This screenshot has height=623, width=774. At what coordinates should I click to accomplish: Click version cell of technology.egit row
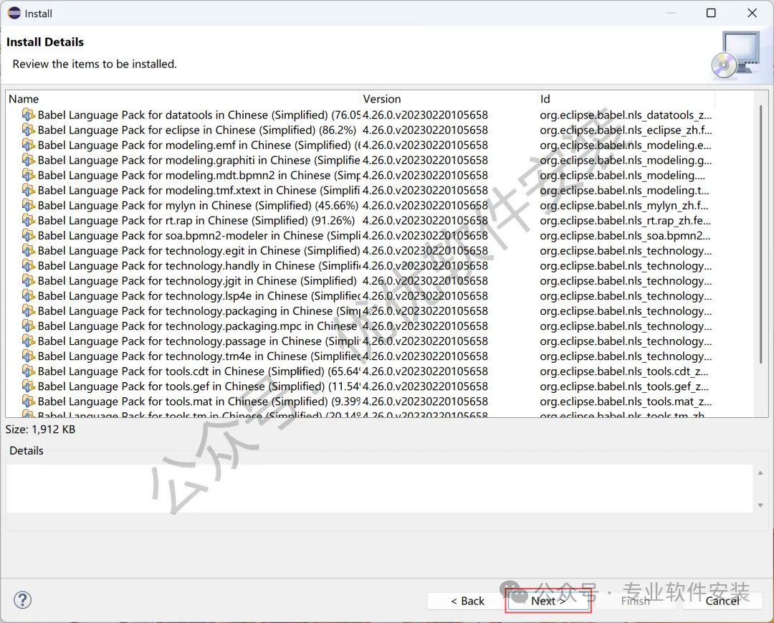click(x=425, y=250)
